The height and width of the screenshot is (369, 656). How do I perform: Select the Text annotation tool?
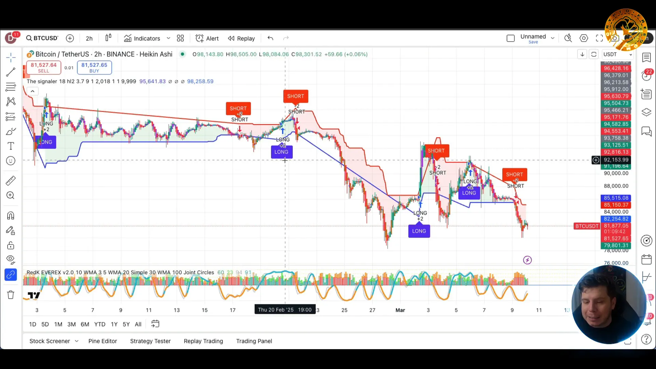[11, 146]
